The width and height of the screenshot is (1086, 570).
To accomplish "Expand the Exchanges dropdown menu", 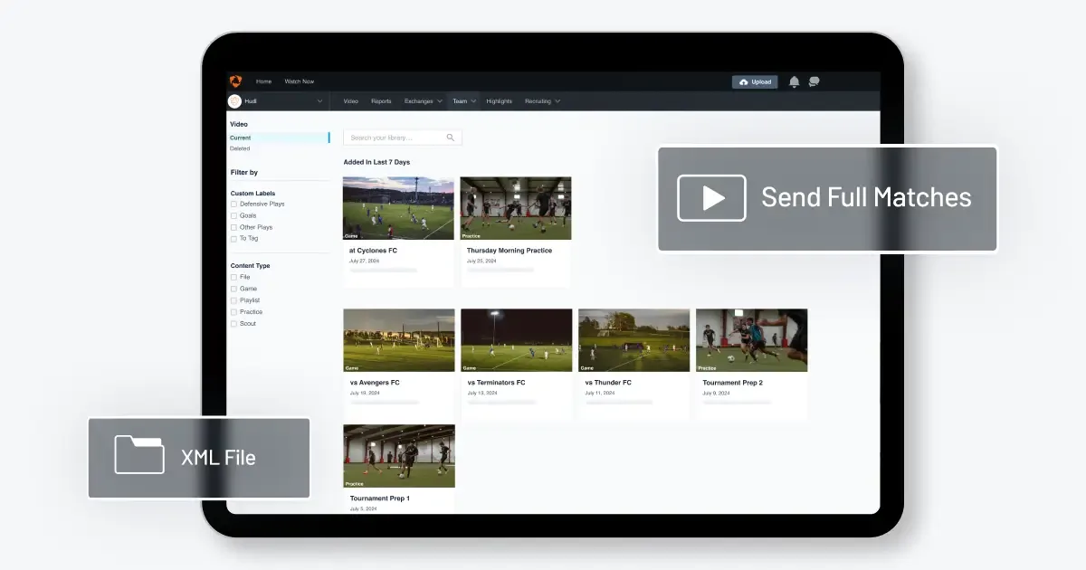I will point(424,101).
